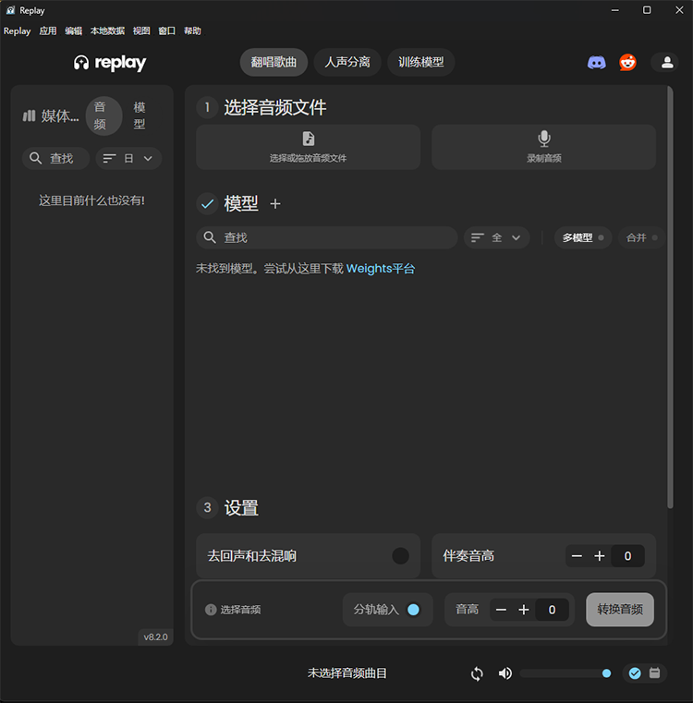Switch to the 人声分离 tab
Viewport: 693px width, 703px height.
[x=347, y=63]
